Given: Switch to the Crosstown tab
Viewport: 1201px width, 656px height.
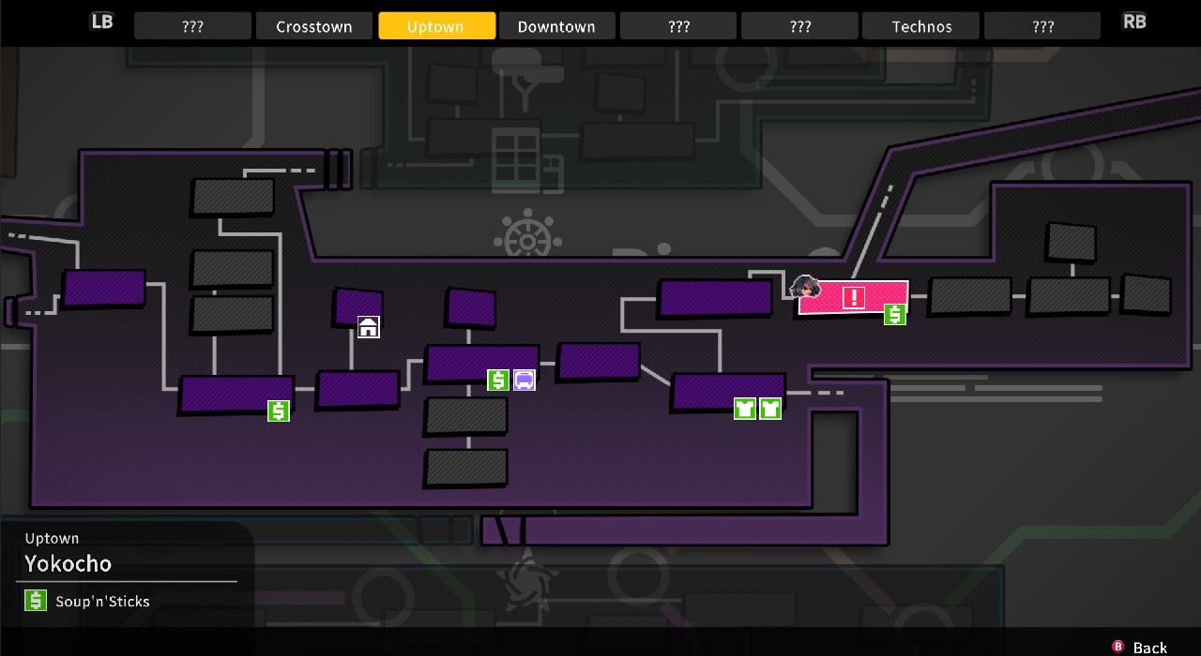Looking at the screenshot, I should pos(313,26).
